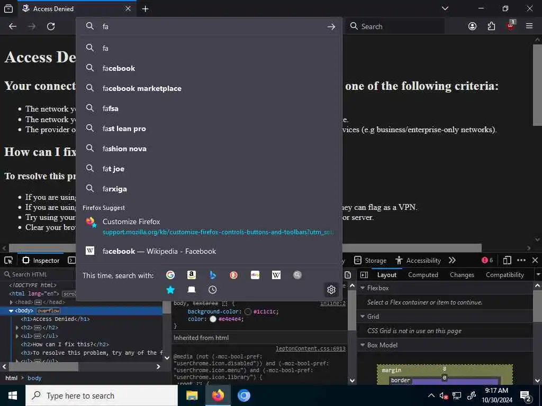Viewport: 542px width, 406px height.
Task: Toggle Responsive Design Mode in DevTools
Action: (x=507, y=260)
